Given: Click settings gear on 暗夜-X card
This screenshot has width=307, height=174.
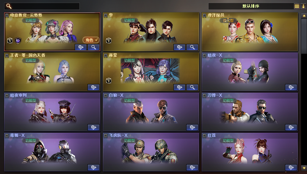Looking at the screenshot, I should click(291, 87).
